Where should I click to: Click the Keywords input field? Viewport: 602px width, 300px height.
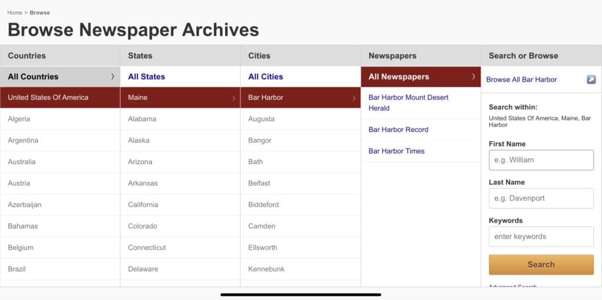(x=541, y=236)
